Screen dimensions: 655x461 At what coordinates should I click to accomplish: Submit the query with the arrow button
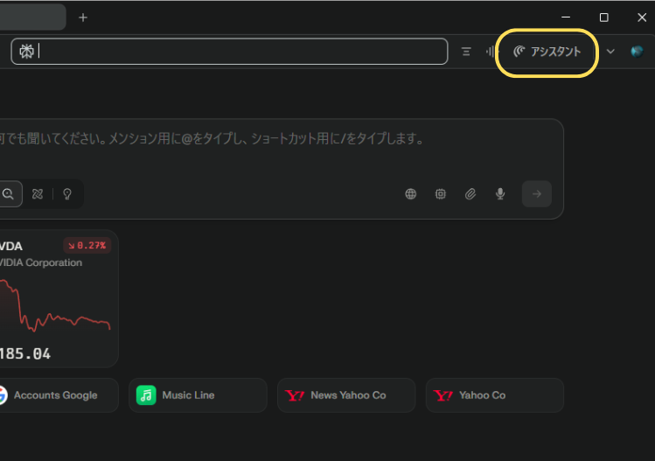pyautogui.click(x=537, y=194)
